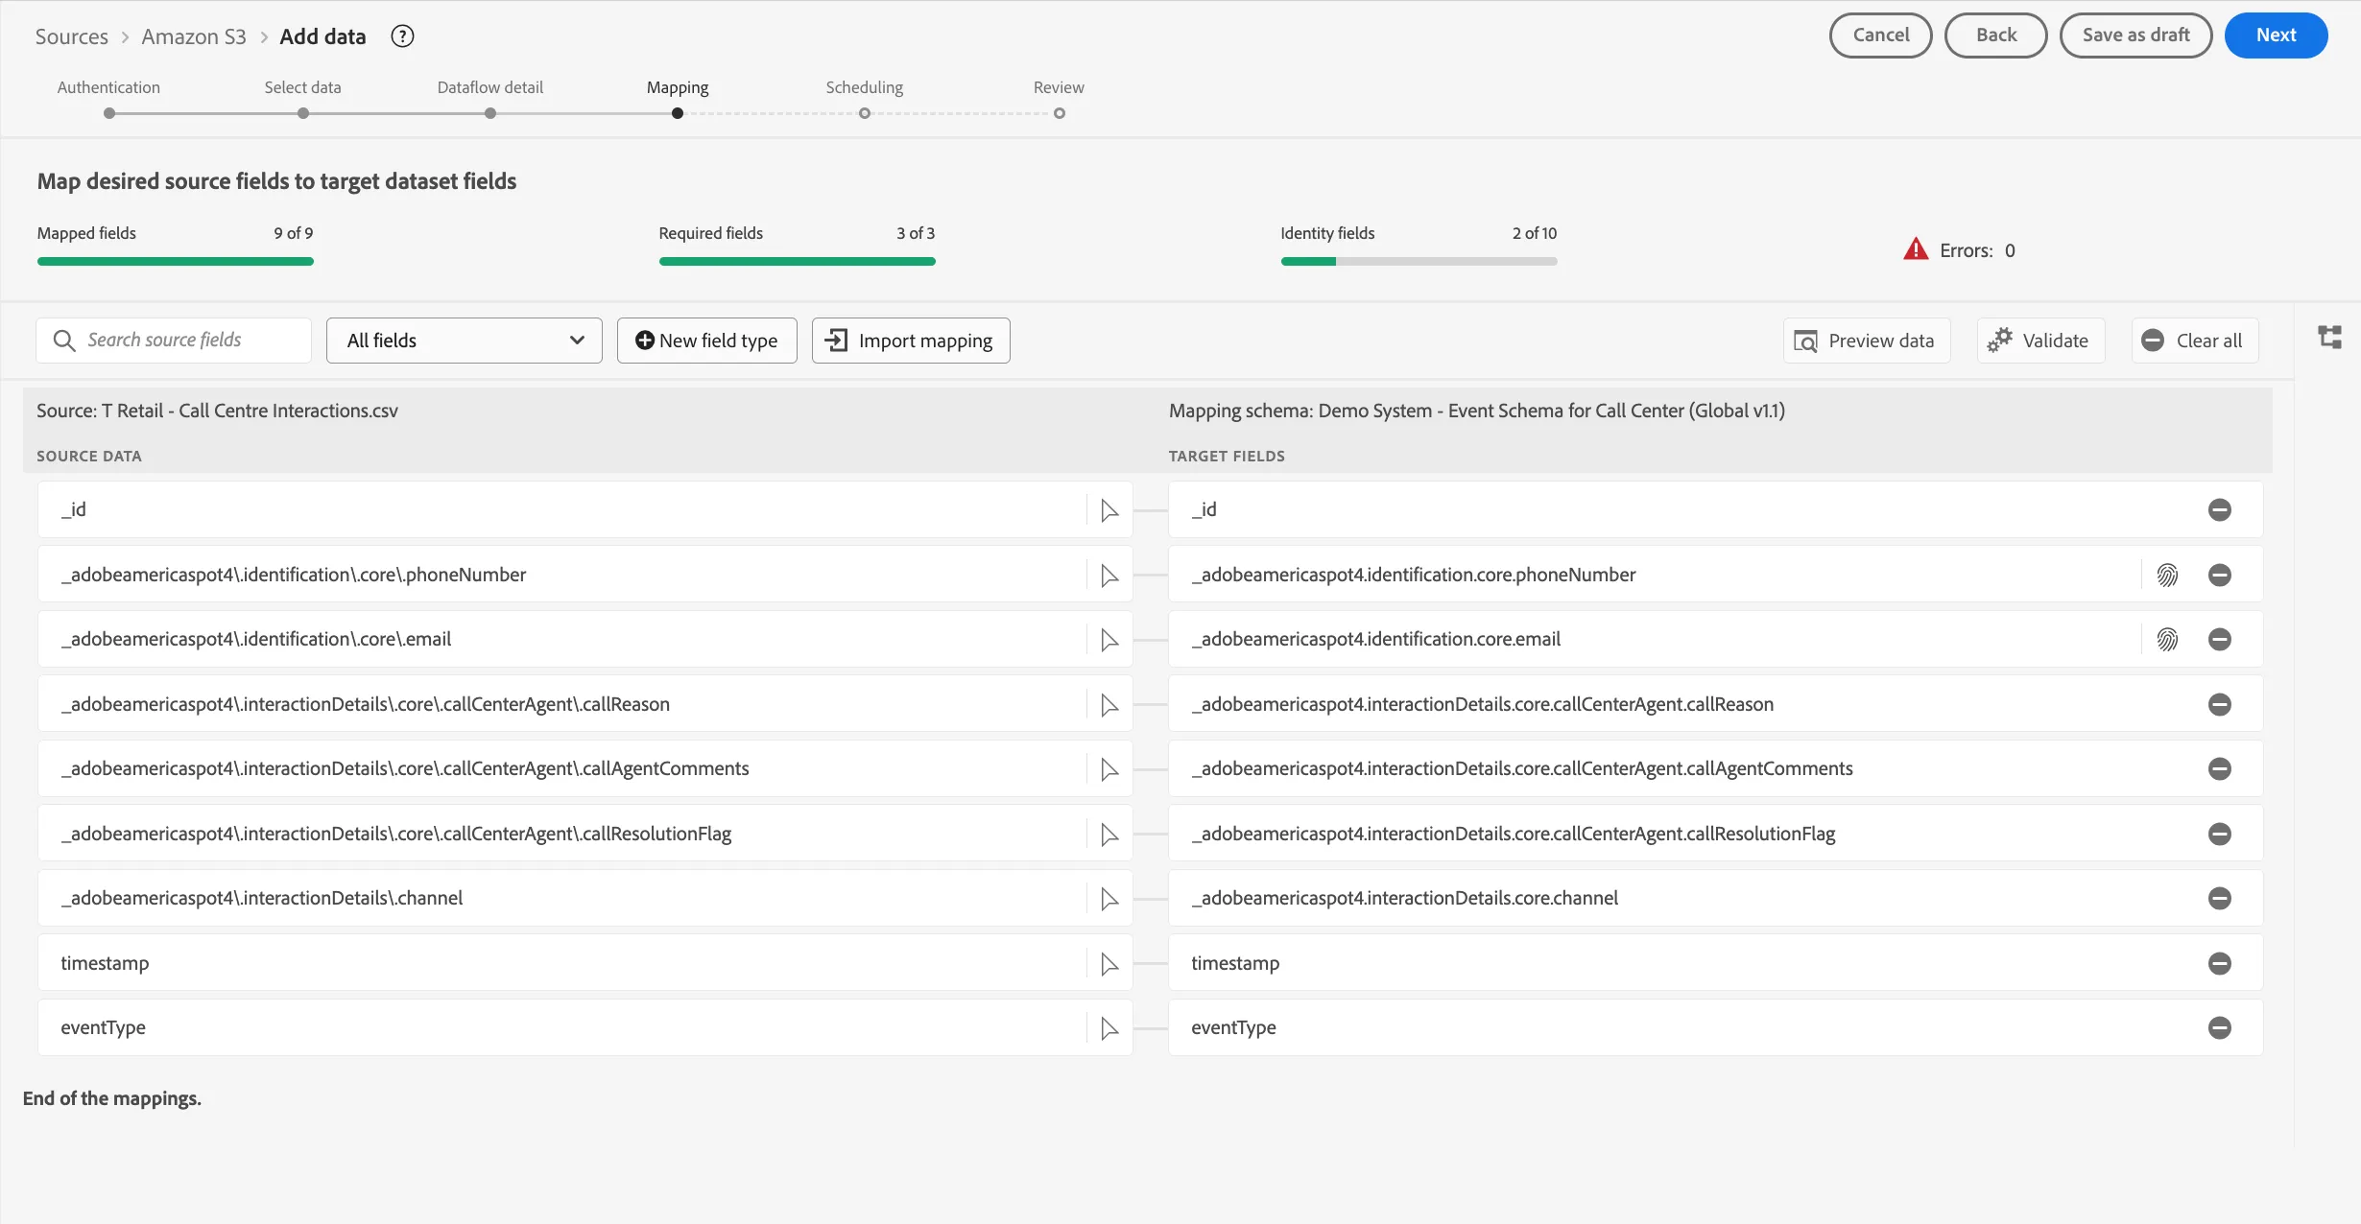Open the All fields dropdown
The width and height of the screenshot is (2361, 1224).
pos(465,341)
